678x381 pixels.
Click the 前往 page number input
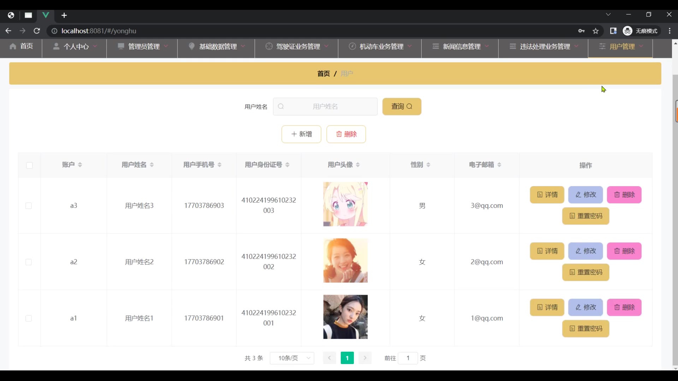pyautogui.click(x=408, y=358)
